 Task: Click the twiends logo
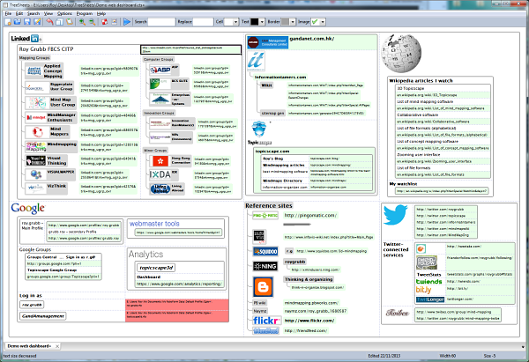point(428,282)
